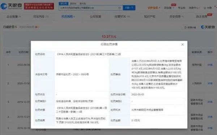Click the 京朝市监处罚 decision number value
The width and height of the screenshot is (217, 135).
click(72, 74)
